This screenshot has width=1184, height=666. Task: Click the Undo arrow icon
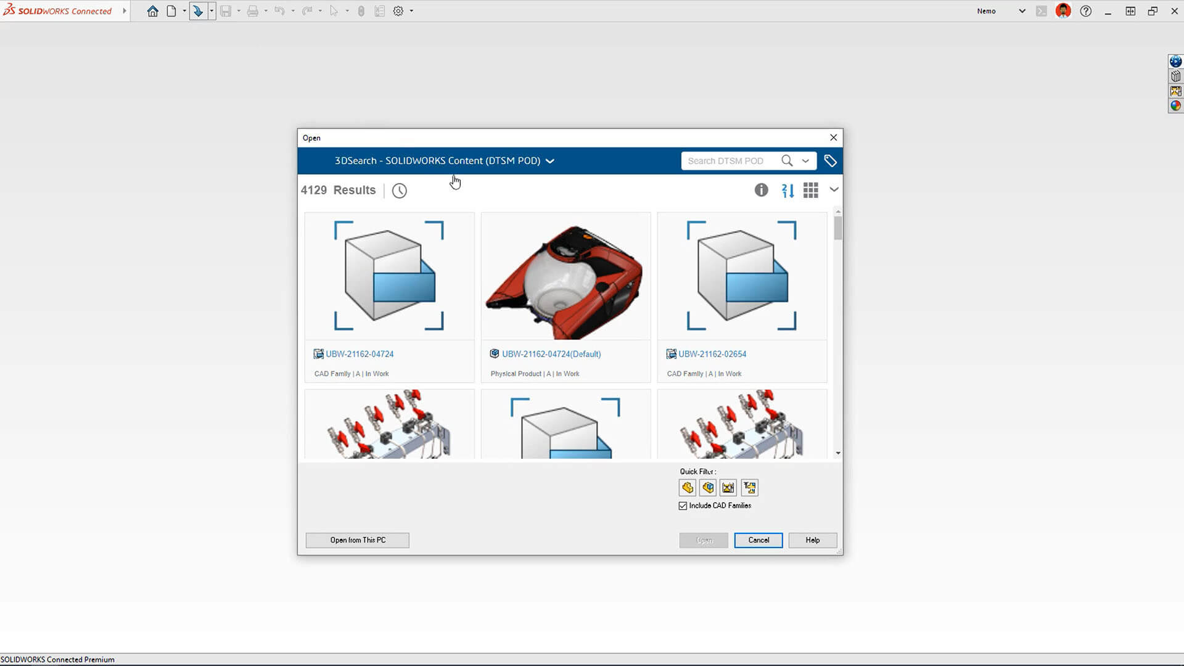tap(279, 11)
